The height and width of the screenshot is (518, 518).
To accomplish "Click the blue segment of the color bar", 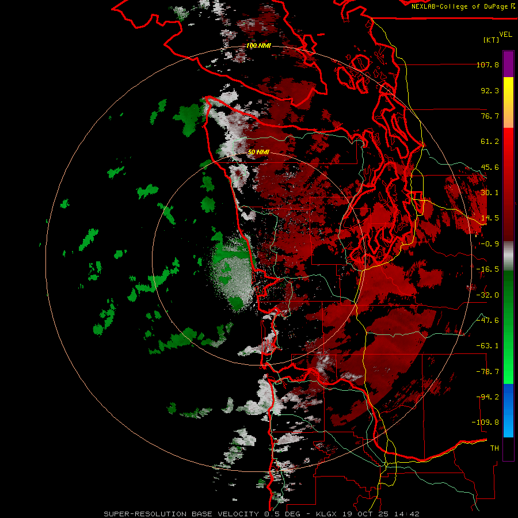I will click(x=508, y=410).
